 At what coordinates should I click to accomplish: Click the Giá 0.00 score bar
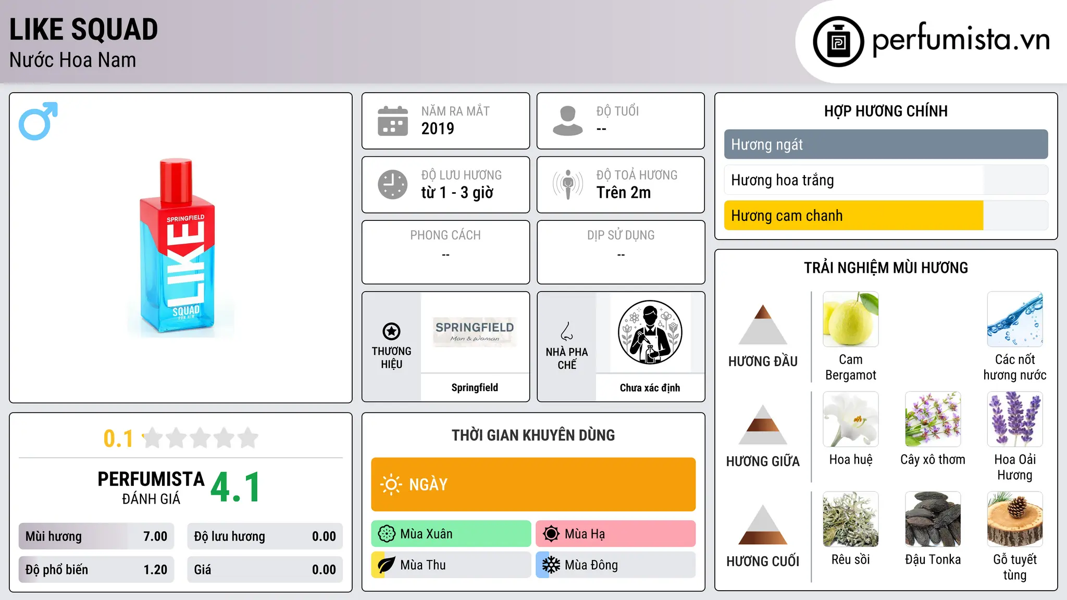(x=265, y=569)
